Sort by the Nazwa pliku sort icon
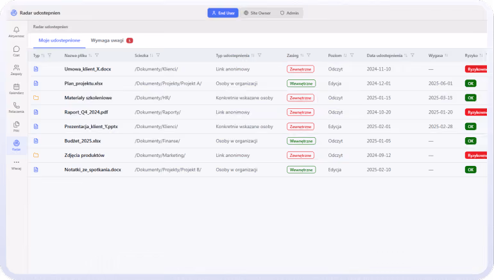 [90, 55]
